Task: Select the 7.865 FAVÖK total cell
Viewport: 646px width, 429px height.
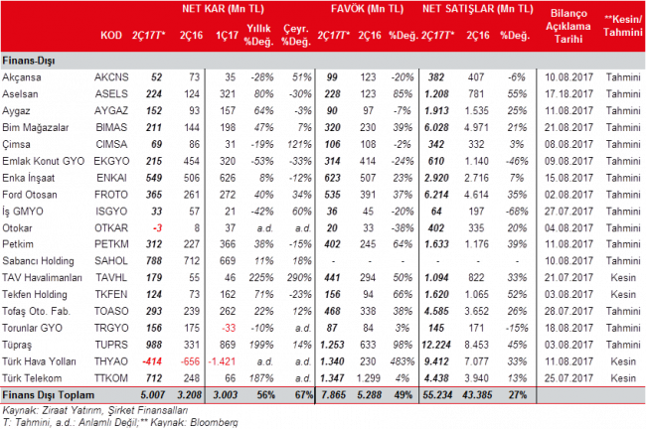Action: point(334,394)
